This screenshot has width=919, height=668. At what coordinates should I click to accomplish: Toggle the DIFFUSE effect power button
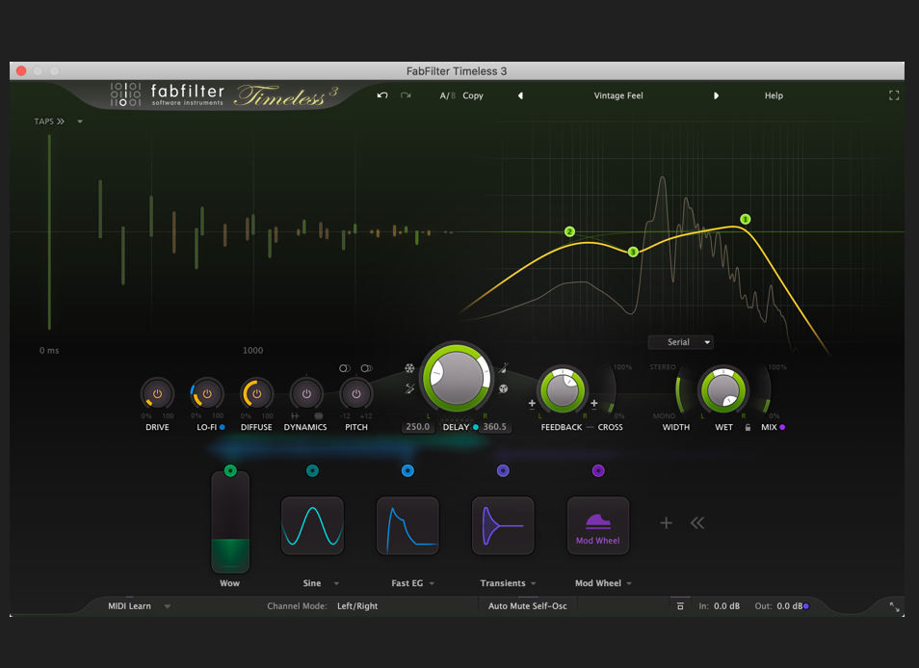(x=256, y=394)
